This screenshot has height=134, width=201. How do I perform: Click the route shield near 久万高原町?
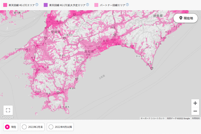[x=64, y=38]
